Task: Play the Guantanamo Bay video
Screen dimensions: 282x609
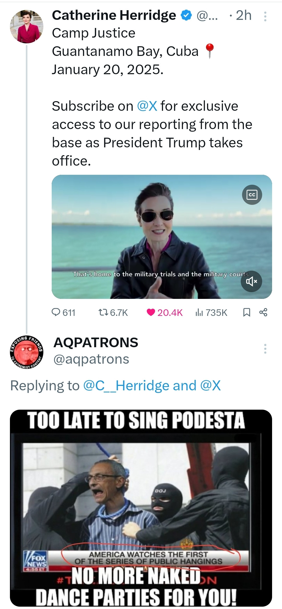Action: pyautogui.click(x=162, y=236)
